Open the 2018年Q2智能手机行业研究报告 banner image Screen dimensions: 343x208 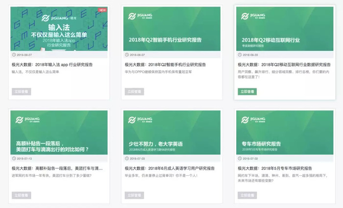(172, 29)
